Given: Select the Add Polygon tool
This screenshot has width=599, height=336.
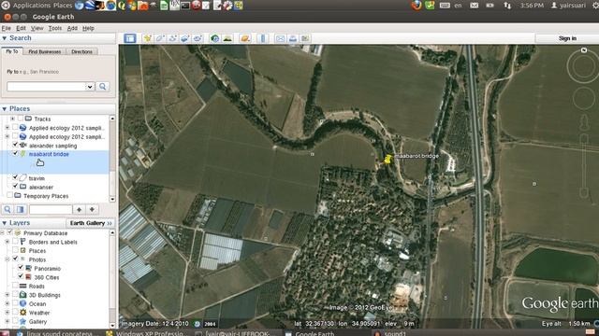Looking at the screenshot, I should (x=160, y=38).
